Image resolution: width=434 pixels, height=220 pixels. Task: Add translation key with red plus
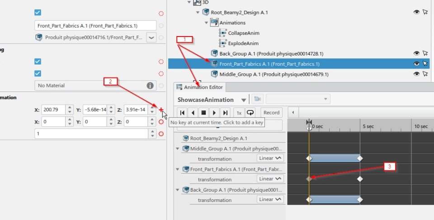pos(161,110)
